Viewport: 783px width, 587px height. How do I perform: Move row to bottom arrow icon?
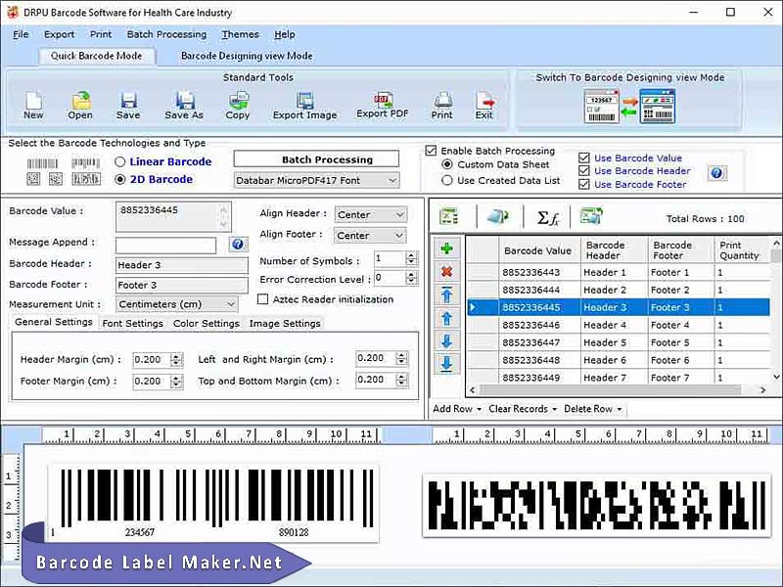tap(446, 363)
